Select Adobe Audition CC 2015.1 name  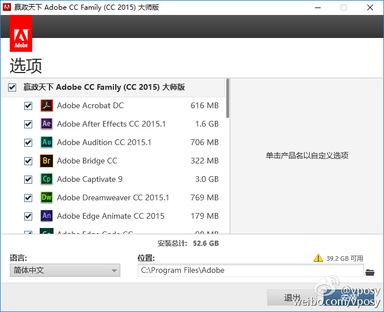(104, 142)
